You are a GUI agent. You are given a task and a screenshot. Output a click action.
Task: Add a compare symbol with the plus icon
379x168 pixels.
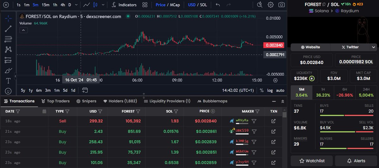[x=5, y=5]
